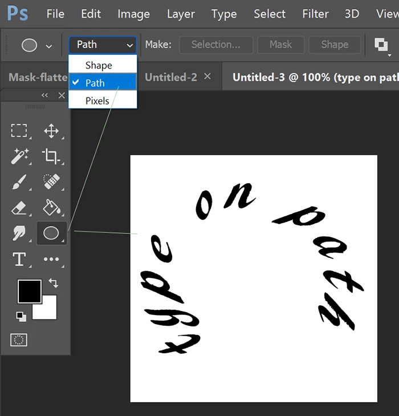Screen dimensions: 399x416
Task: Select the Magic Wand tool
Action: (19, 156)
